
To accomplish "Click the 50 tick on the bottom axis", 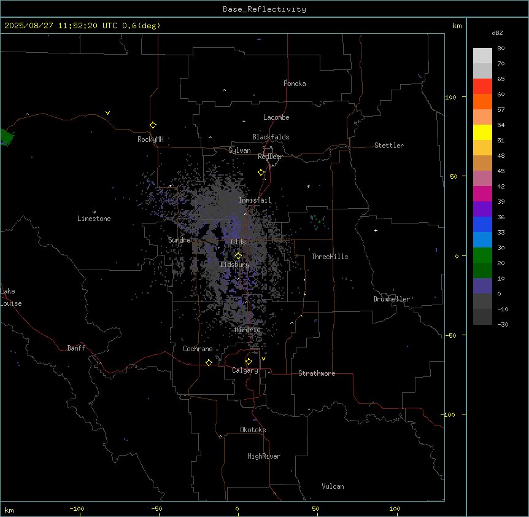I will 315,508.
